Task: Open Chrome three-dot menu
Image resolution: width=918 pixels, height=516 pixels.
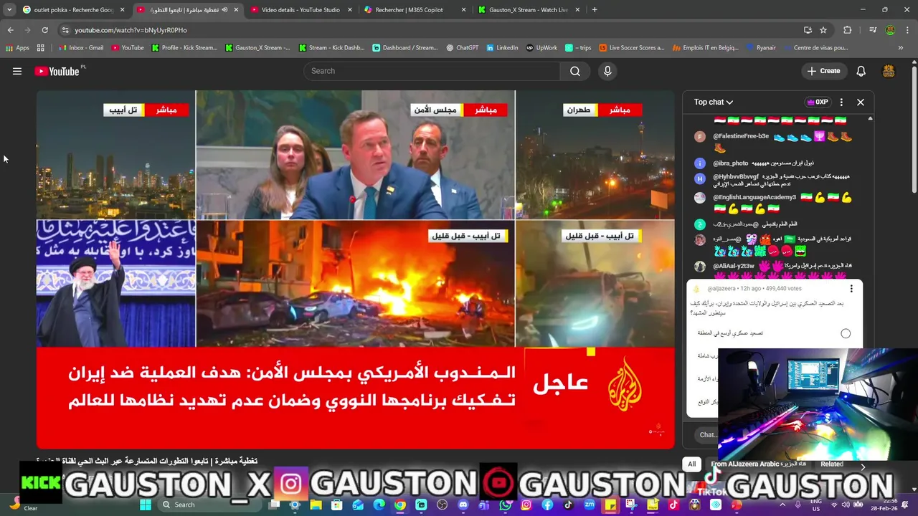Action: [907, 30]
